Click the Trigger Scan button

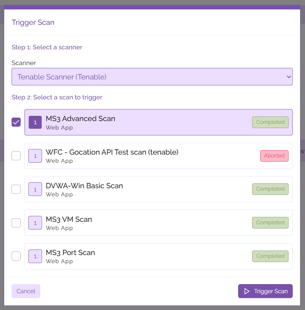[x=265, y=291]
